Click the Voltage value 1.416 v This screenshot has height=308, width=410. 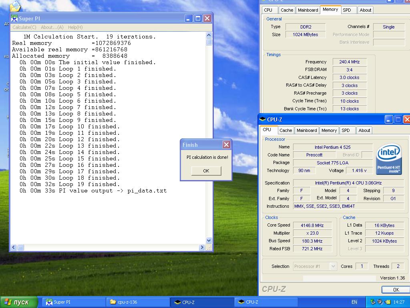coord(359,170)
